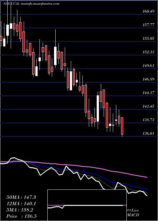Click the 146.89 price axis label

coord(148,79)
